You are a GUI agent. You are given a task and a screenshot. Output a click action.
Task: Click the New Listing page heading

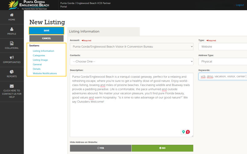click(47, 22)
